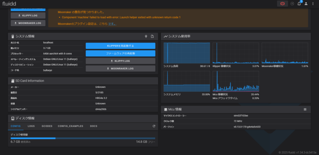Click the USB devices icon in システム情報 header
Image resolution: width=319 pixels, height=155 pixels.
tap(146, 36)
